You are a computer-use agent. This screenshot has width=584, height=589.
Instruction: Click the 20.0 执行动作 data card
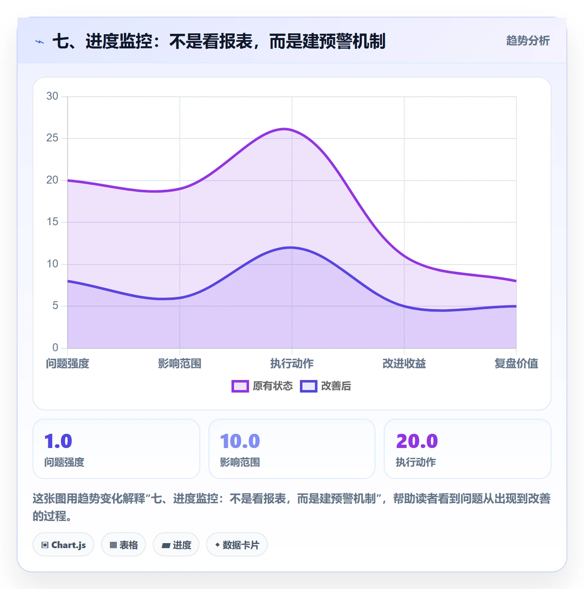click(x=468, y=449)
